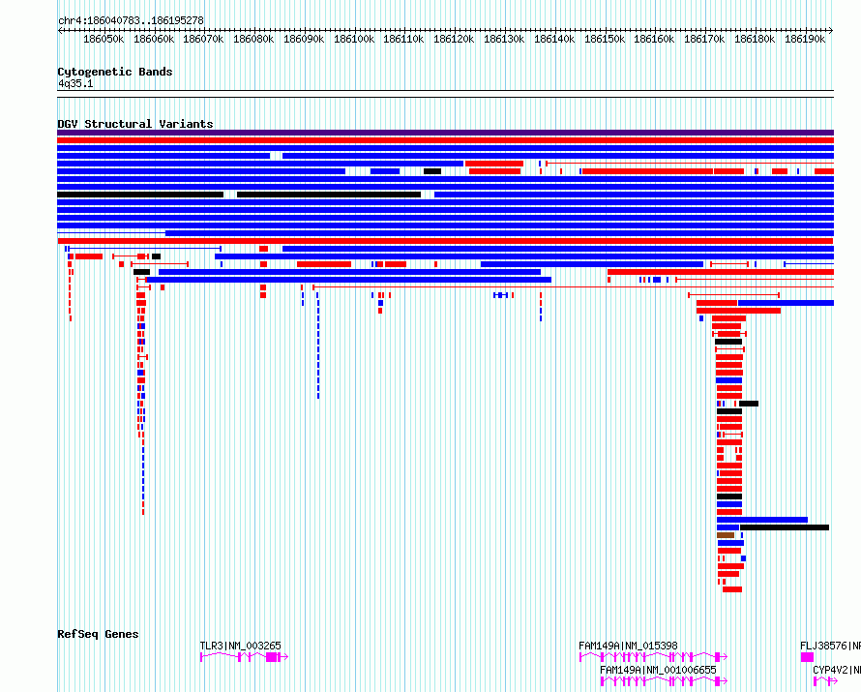Click the 186080k scale tick label

click(x=253, y=39)
